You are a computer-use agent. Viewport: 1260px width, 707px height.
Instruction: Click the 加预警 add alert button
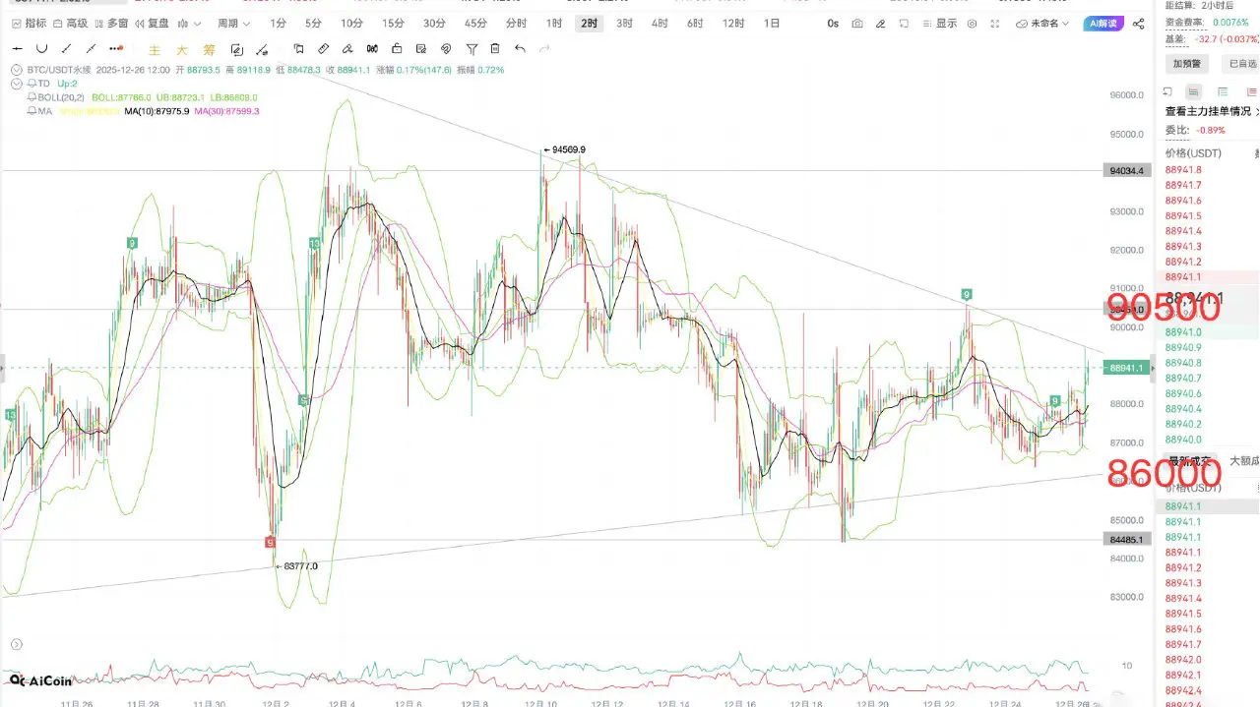(x=1186, y=63)
